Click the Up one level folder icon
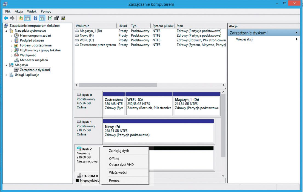The height and width of the screenshot is (192, 303). point(21,18)
